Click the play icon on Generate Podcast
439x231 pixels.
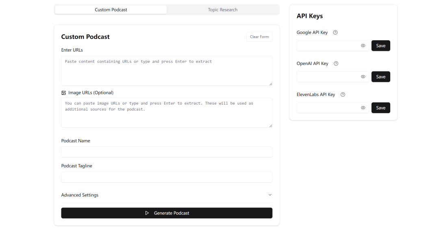147,213
